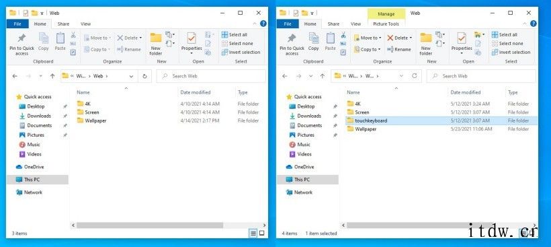
Task: Switch left window to large icons view
Action: [x=262, y=233]
